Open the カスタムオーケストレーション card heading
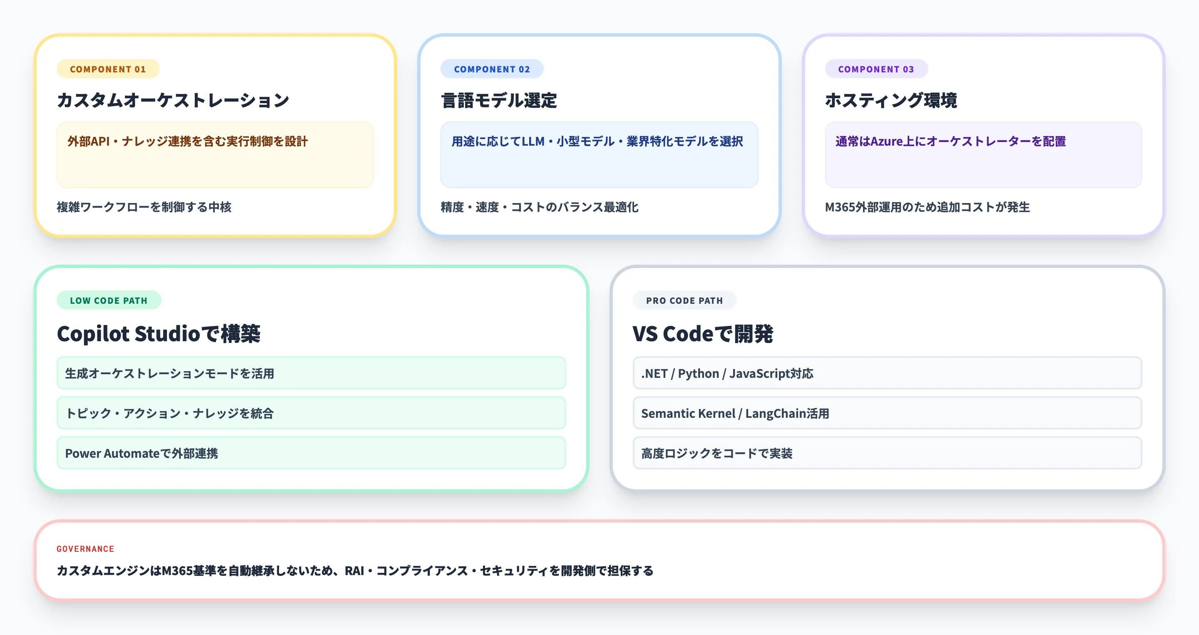Viewport: 1199px width, 635px height. [173, 99]
